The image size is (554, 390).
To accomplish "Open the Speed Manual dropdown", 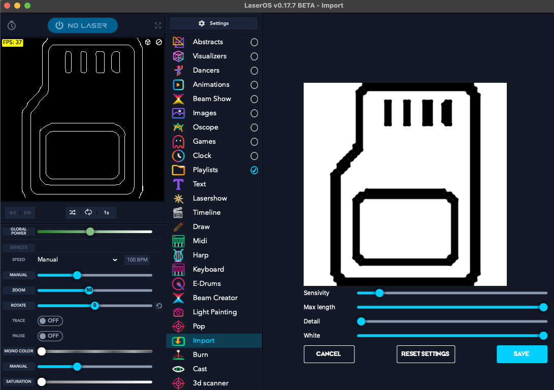I will point(77,260).
